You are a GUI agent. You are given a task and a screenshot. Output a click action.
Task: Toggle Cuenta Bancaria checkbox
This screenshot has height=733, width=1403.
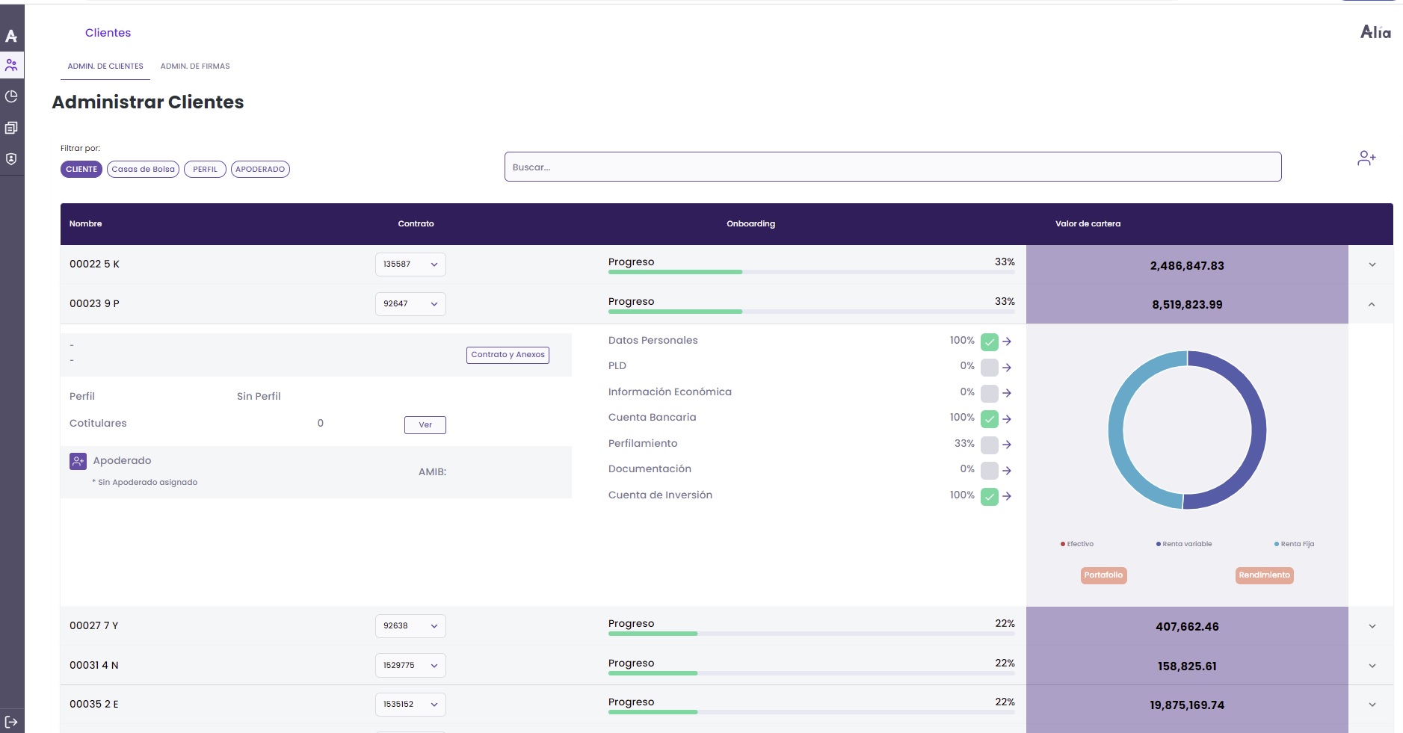point(990,419)
